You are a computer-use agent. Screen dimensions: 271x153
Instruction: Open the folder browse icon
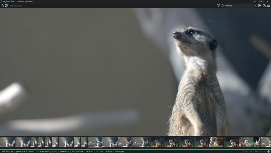pos(260,6)
